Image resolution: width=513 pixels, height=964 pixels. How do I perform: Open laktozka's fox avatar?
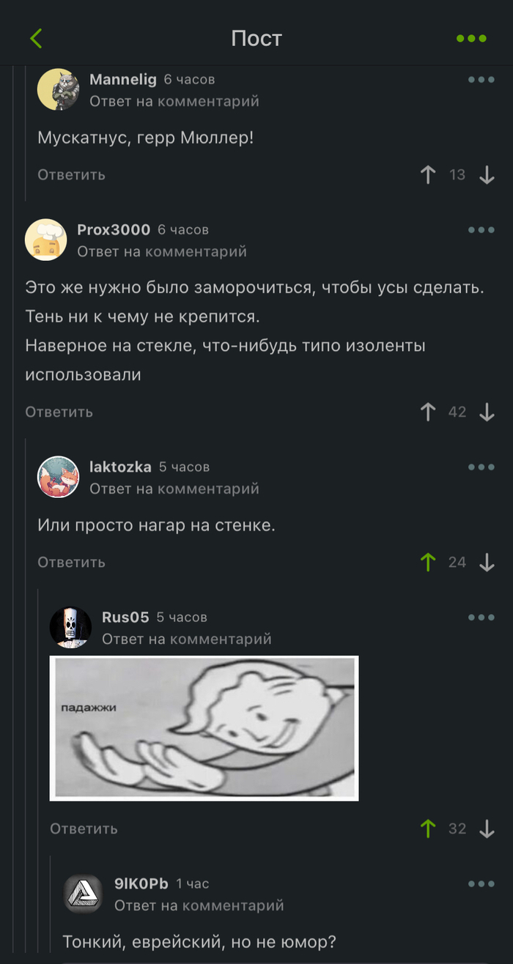pyautogui.click(x=58, y=477)
